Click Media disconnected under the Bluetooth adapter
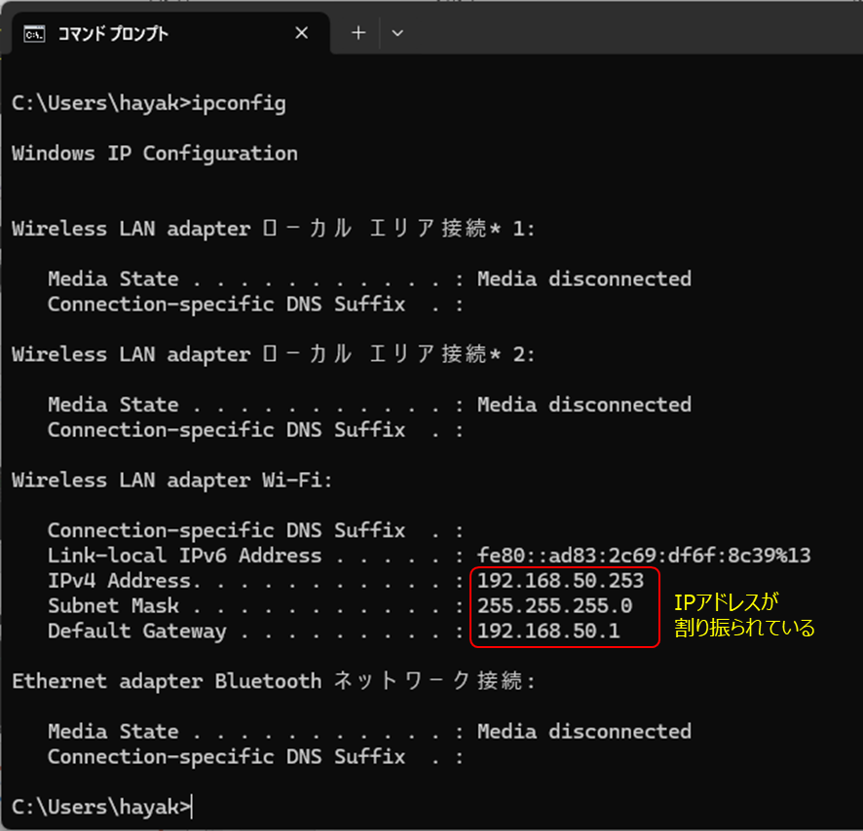 (583, 732)
